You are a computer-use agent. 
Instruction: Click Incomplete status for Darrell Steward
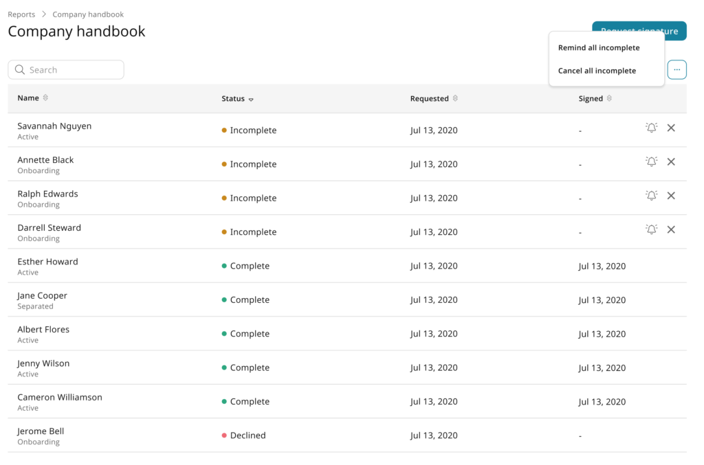(x=249, y=232)
